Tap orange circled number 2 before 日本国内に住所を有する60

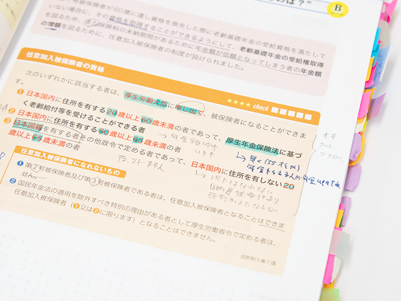12,111
